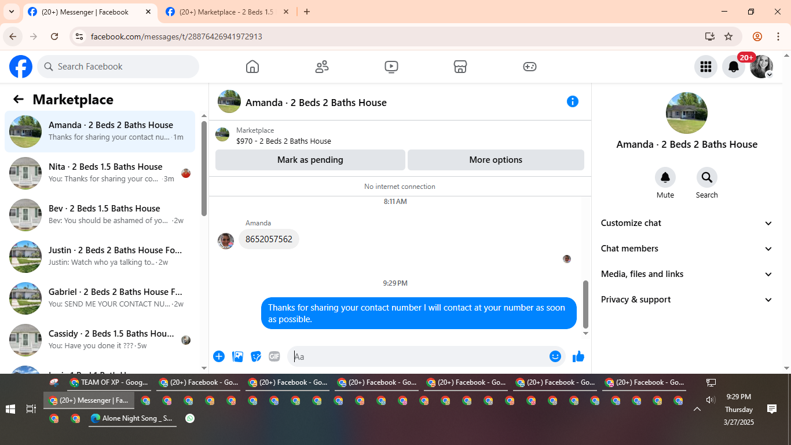Open a new browser tab
This screenshot has width=791, height=445.
pyautogui.click(x=307, y=12)
